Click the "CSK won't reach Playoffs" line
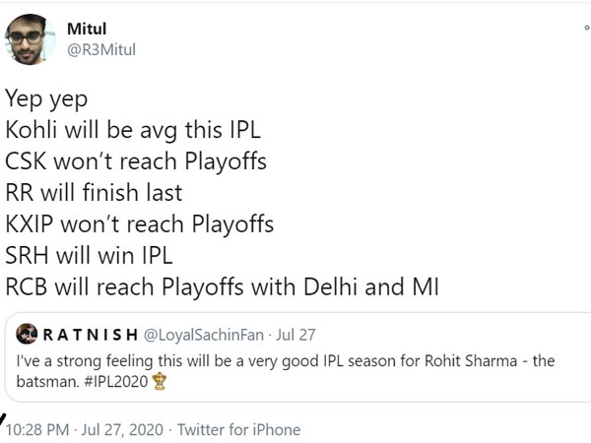 [136, 162]
